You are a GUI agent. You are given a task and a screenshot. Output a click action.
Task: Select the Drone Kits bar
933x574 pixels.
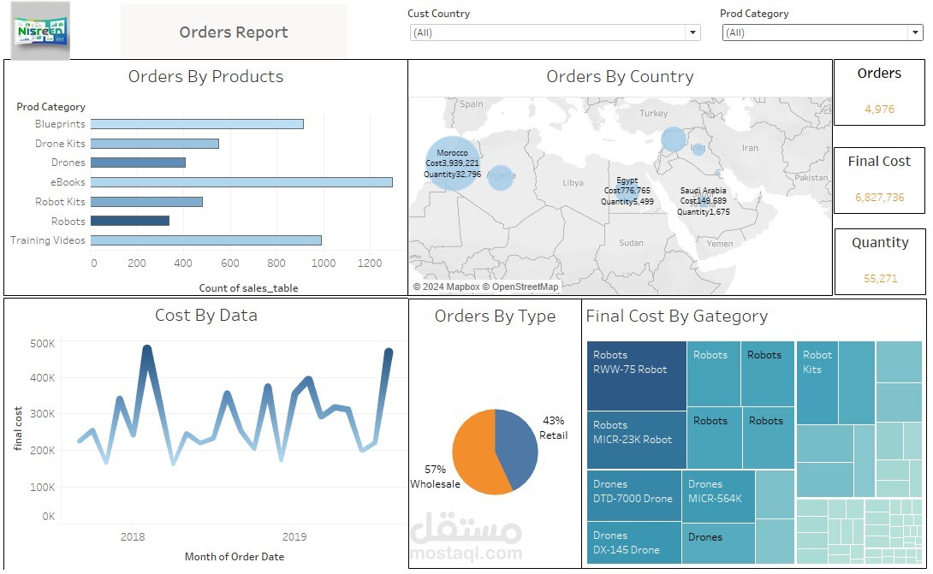pos(155,144)
